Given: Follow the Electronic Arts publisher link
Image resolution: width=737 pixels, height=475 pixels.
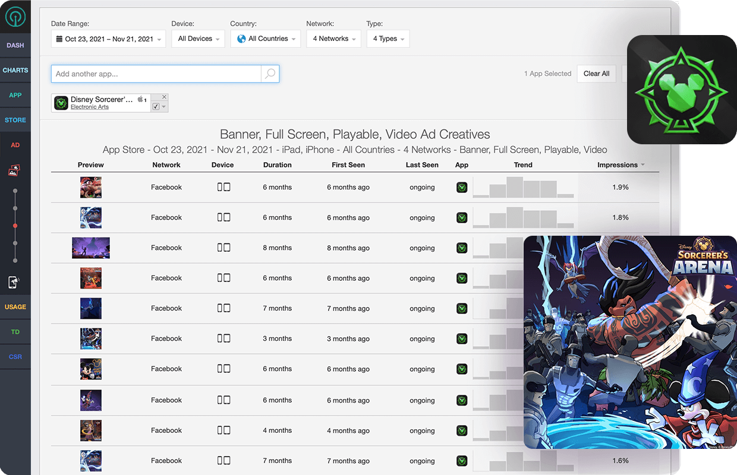Looking at the screenshot, I should (90, 107).
